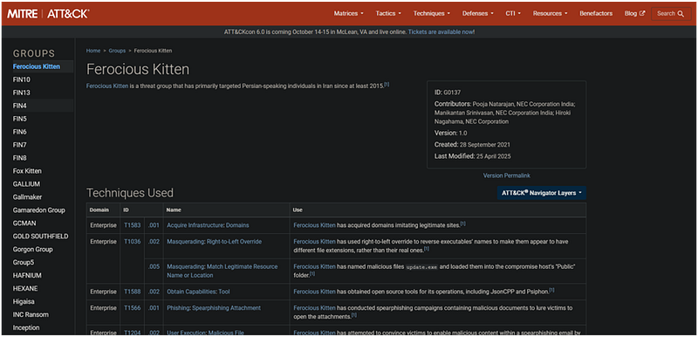Click the Home breadcrumb link

coord(93,51)
